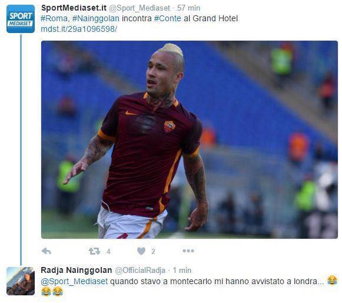Click the @Sport_Mediaset mention in the reply

tap(74, 281)
